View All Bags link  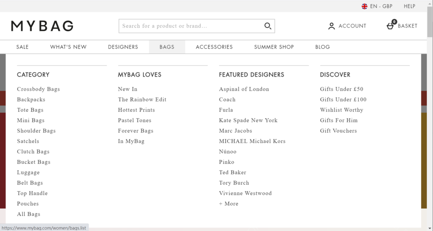[28, 214]
